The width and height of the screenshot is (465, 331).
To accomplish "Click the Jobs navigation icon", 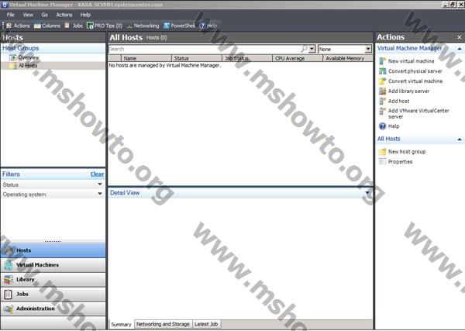I will (x=9, y=294).
